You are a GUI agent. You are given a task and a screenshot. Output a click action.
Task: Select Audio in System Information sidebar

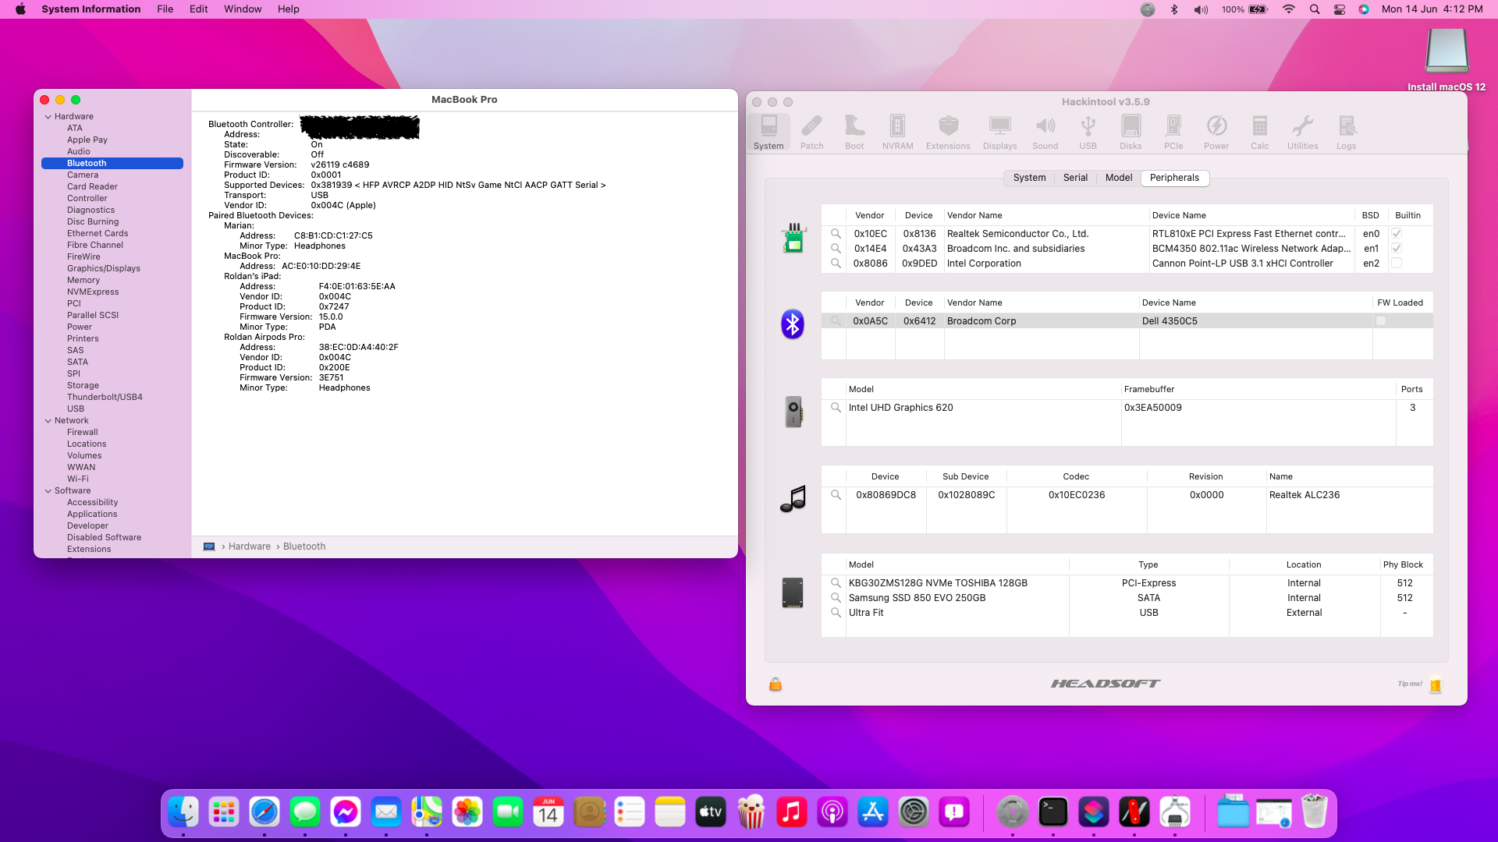point(78,152)
